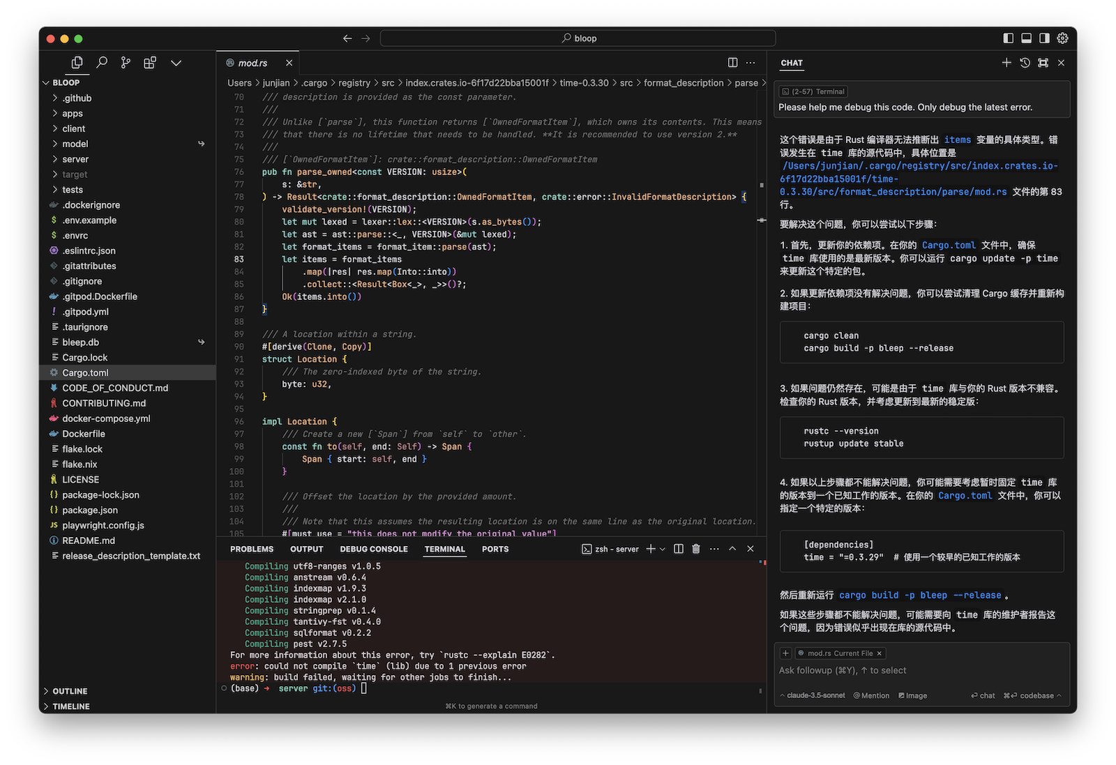Toggle the bottom panel visibility

tap(1026, 38)
